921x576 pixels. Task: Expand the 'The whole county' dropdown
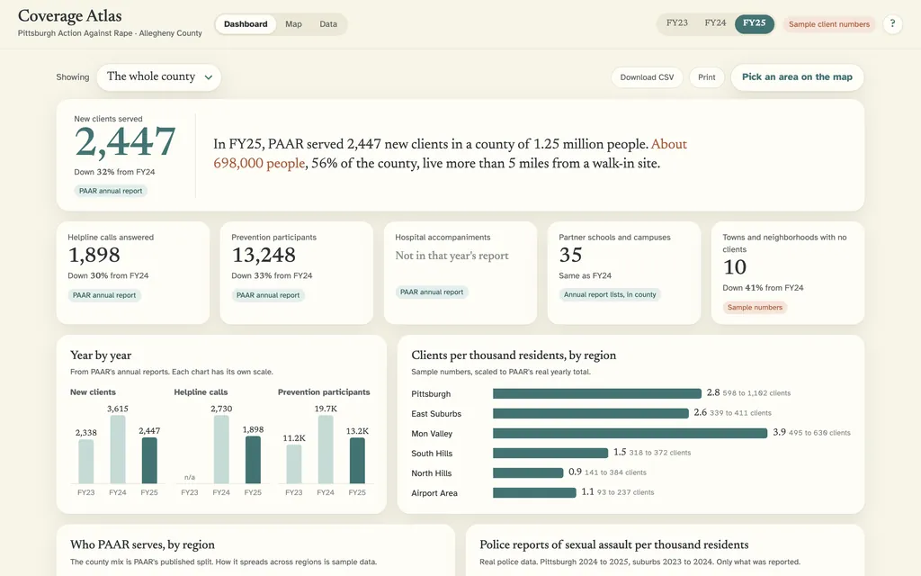point(158,77)
